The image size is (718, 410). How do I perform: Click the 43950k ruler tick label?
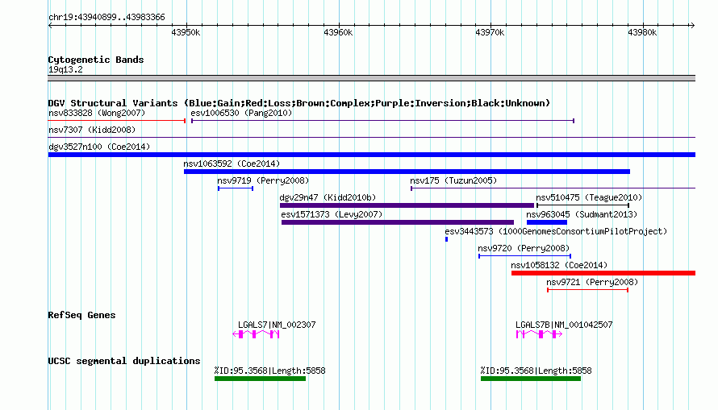(186, 32)
